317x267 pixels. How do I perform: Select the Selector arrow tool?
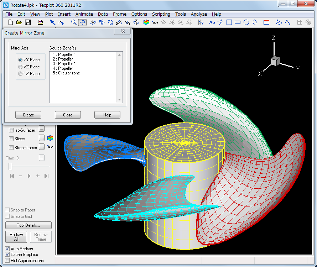click(52, 22)
